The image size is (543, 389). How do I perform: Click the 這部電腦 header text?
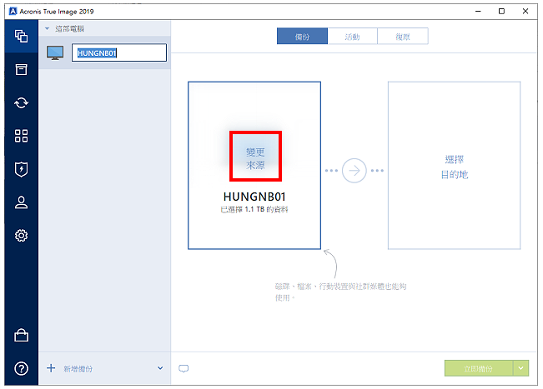click(x=70, y=28)
